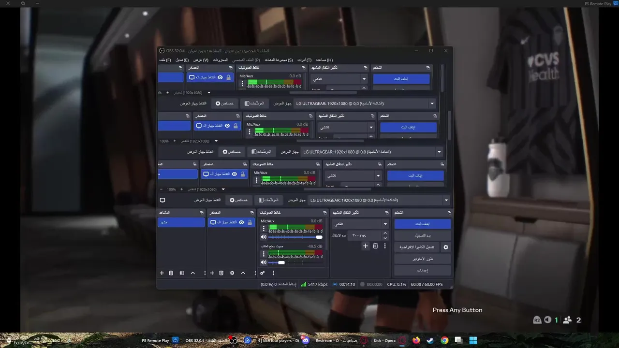619x348 pixels.
Task: Increase transition duration with up arrow
Action: [x=385, y=233]
